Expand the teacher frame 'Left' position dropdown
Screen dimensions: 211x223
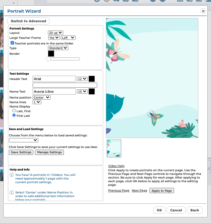coord(68,38)
